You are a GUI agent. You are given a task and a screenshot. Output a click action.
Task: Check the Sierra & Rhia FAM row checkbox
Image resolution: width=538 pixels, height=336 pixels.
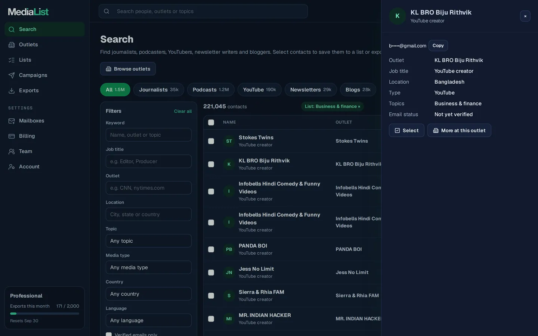pyautogui.click(x=211, y=296)
